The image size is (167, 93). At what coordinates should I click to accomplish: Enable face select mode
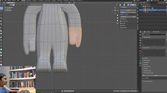tap(14, 5)
